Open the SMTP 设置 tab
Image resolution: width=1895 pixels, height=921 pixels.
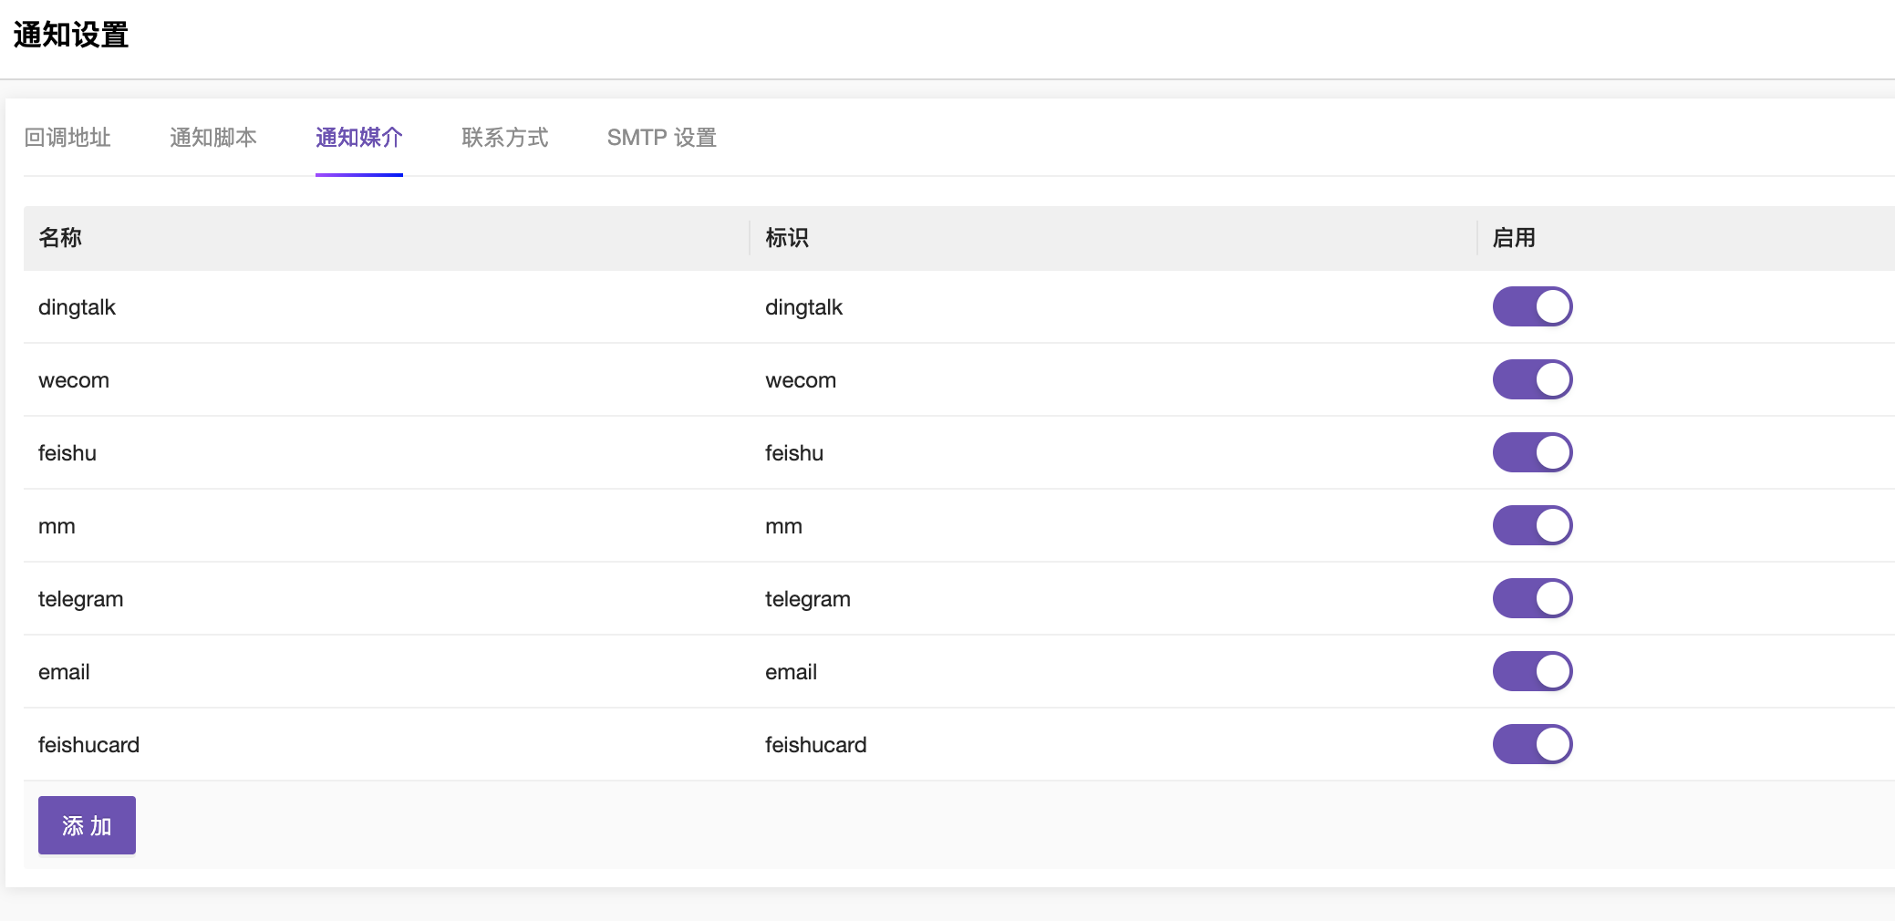click(x=662, y=138)
